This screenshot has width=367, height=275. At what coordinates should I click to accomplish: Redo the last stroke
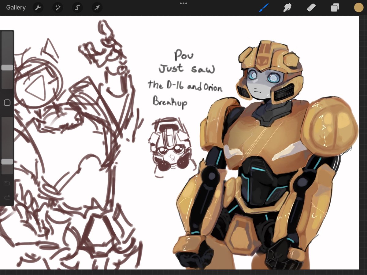7,197
